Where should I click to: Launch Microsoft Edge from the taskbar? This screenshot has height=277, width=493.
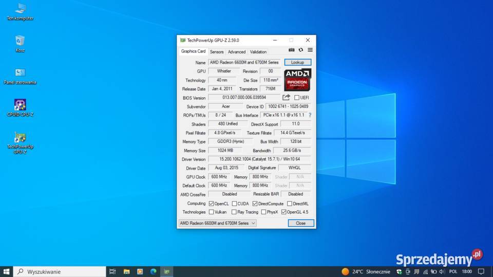coord(154,272)
